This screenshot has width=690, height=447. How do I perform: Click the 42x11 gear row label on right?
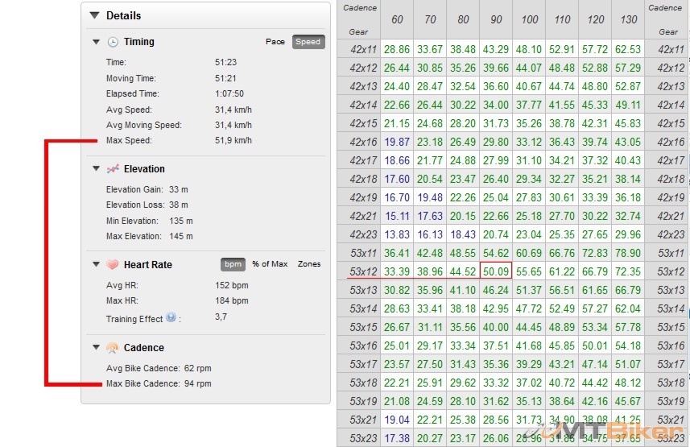(668, 50)
